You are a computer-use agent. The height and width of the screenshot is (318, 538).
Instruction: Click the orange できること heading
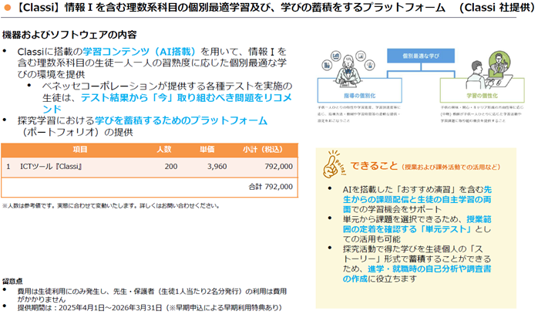[374, 166]
